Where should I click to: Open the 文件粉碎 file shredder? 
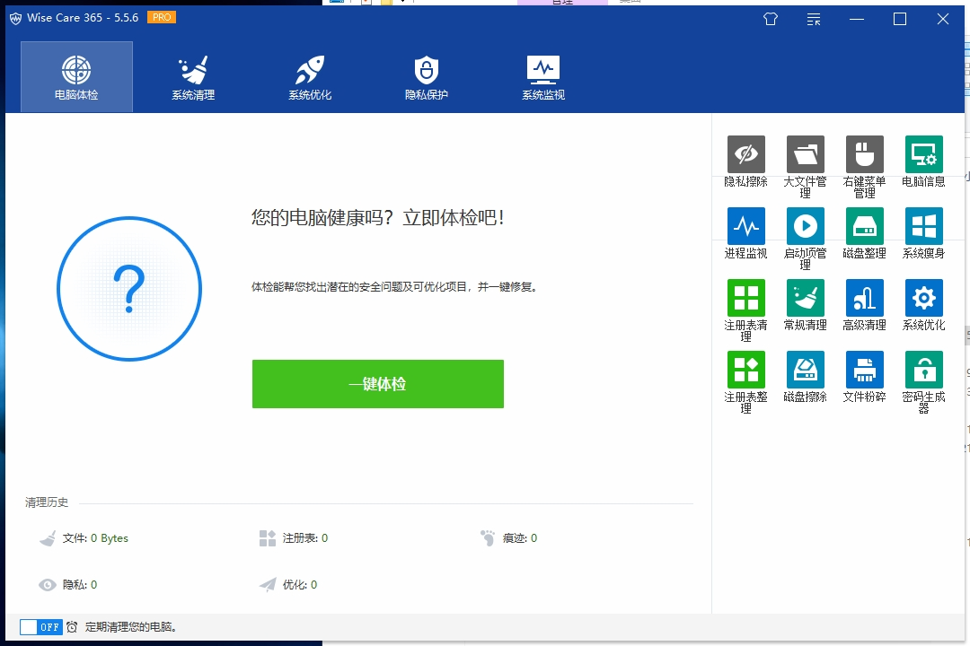pyautogui.click(x=864, y=370)
